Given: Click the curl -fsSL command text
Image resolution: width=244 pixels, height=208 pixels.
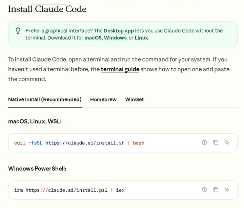Looking at the screenshot, I should (79, 143).
